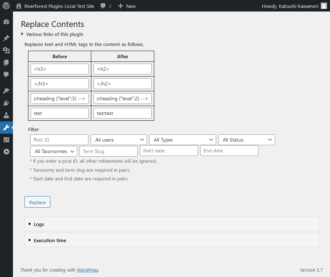The image size is (330, 277).
Task: Click the Before field containing <h3>
Action: coord(60,69)
